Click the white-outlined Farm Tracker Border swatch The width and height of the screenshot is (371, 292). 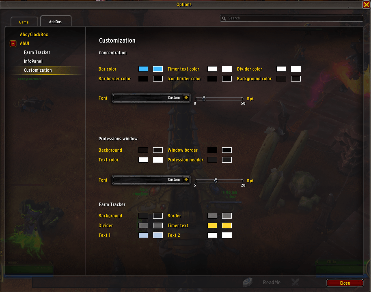point(227,216)
